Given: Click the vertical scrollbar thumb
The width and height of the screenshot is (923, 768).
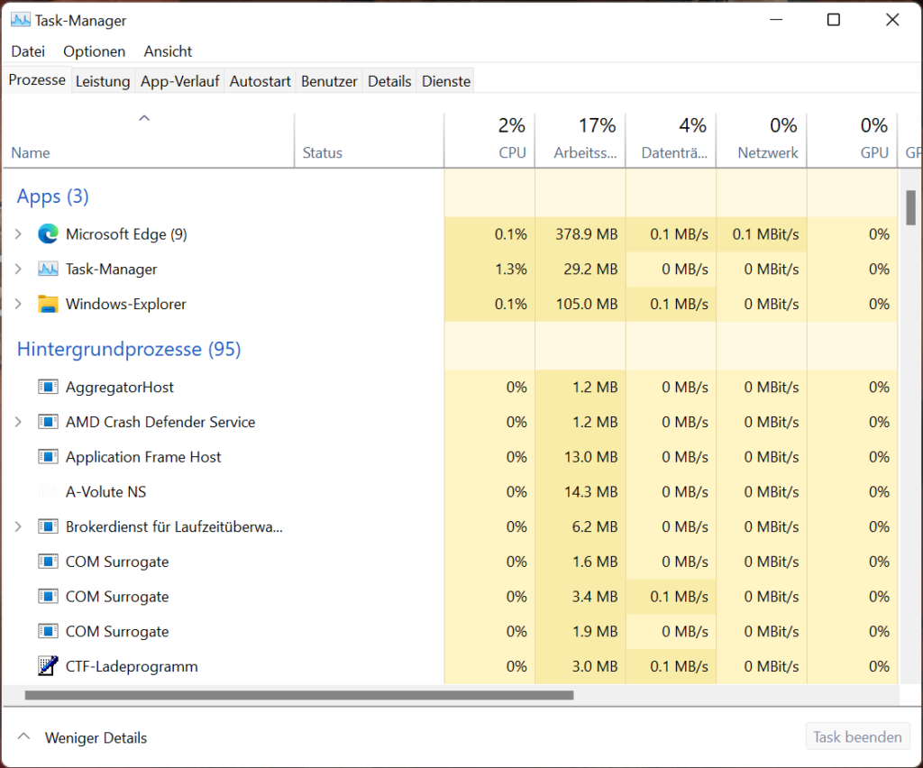Looking at the screenshot, I should click(910, 207).
